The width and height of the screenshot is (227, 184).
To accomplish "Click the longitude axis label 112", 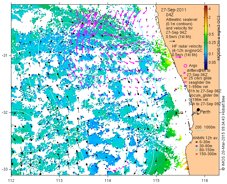I will coord(11,181).
